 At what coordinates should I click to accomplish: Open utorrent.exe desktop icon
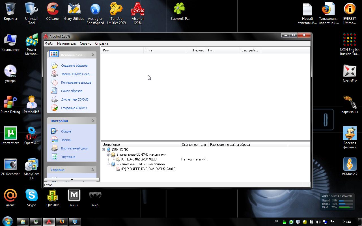(x=10, y=136)
